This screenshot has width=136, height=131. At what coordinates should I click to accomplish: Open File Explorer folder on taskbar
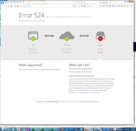tap(6, 129)
